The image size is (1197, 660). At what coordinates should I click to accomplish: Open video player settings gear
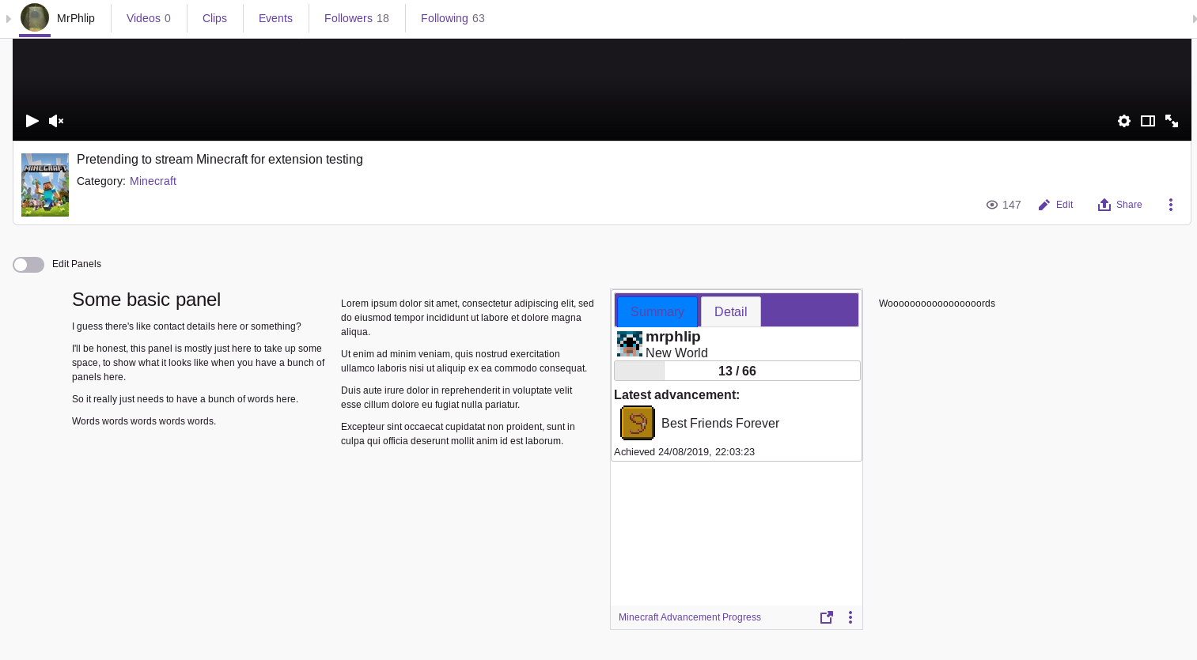pos(1124,121)
